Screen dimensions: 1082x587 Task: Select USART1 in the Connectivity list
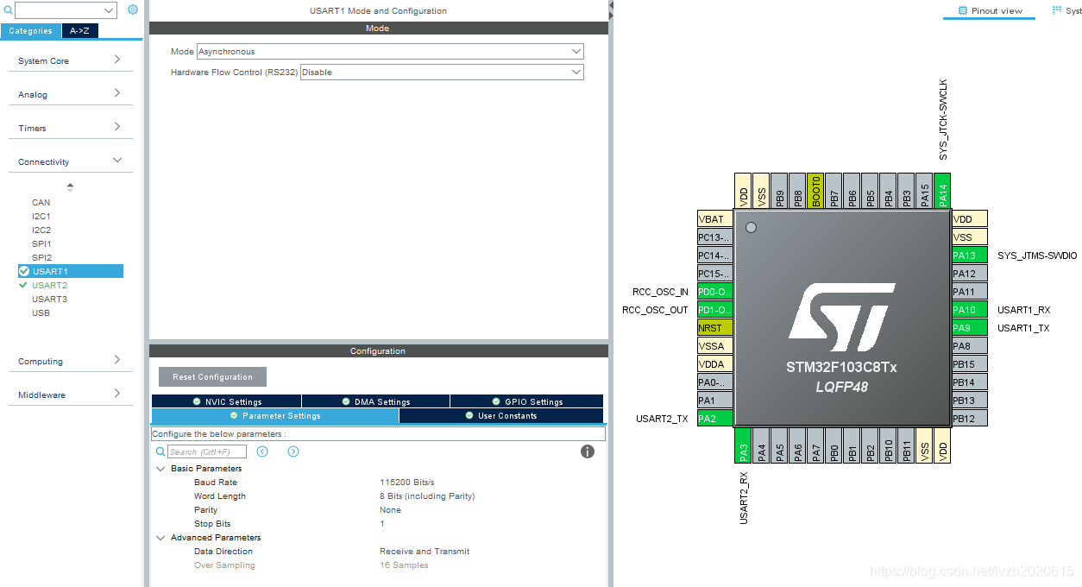[71, 271]
